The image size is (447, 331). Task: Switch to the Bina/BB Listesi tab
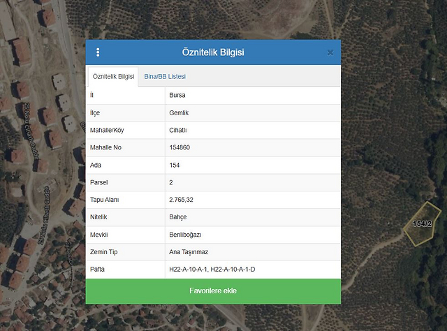click(165, 76)
